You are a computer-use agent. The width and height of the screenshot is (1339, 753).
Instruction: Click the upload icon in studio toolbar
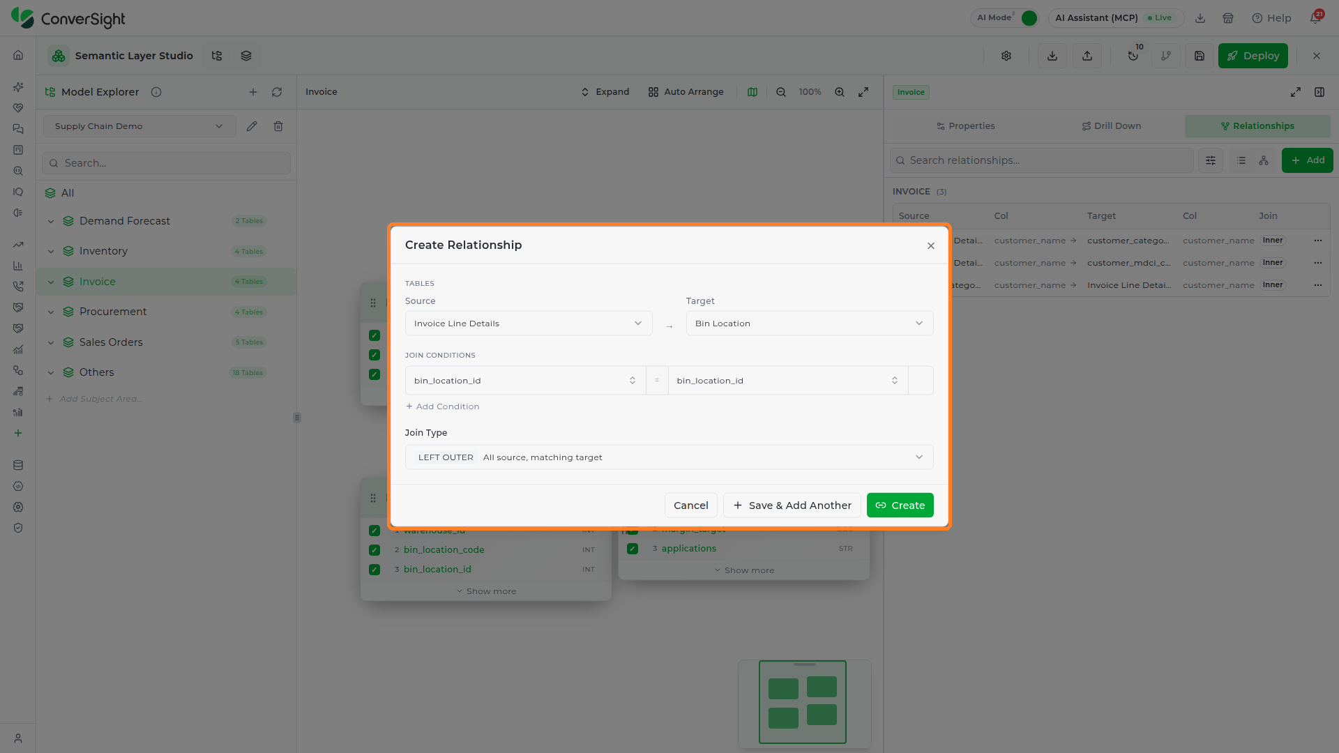point(1087,56)
